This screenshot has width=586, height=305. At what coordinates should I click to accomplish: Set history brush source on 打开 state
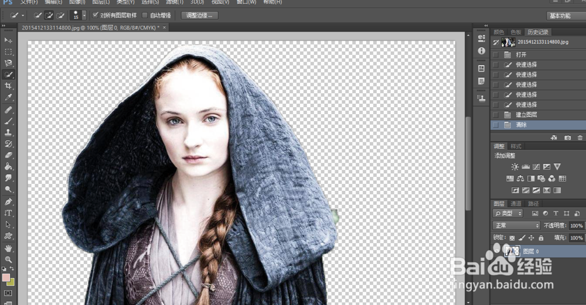tap(496, 54)
